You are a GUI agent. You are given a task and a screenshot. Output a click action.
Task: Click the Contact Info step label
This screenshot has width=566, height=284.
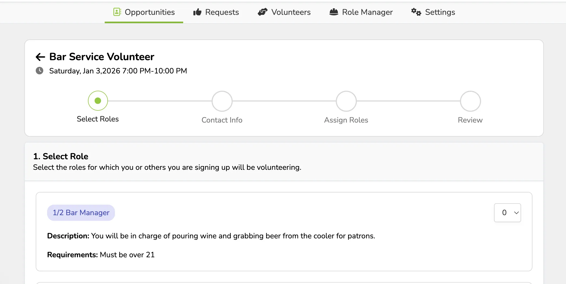click(x=222, y=120)
